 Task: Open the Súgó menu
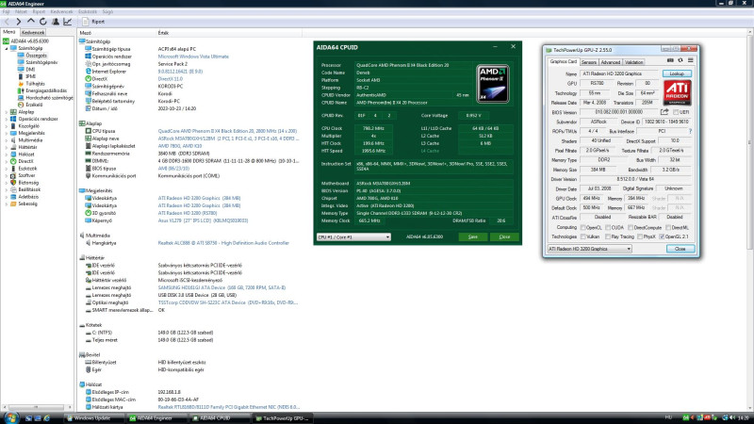click(107, 11)
